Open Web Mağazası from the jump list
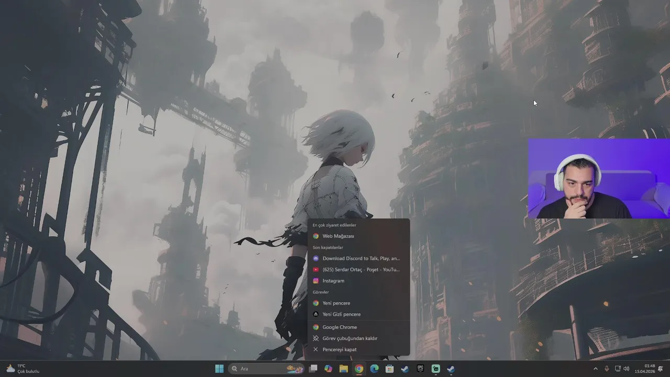 tap(359, 236)
